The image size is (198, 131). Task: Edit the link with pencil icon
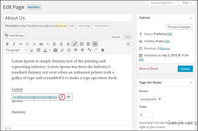(62, 97)
